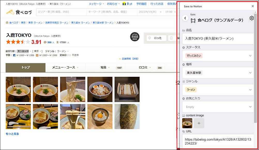Open the date selector 2023/4/19(水)
This screenshot has width=259, height=150.
tap(150, 12)
